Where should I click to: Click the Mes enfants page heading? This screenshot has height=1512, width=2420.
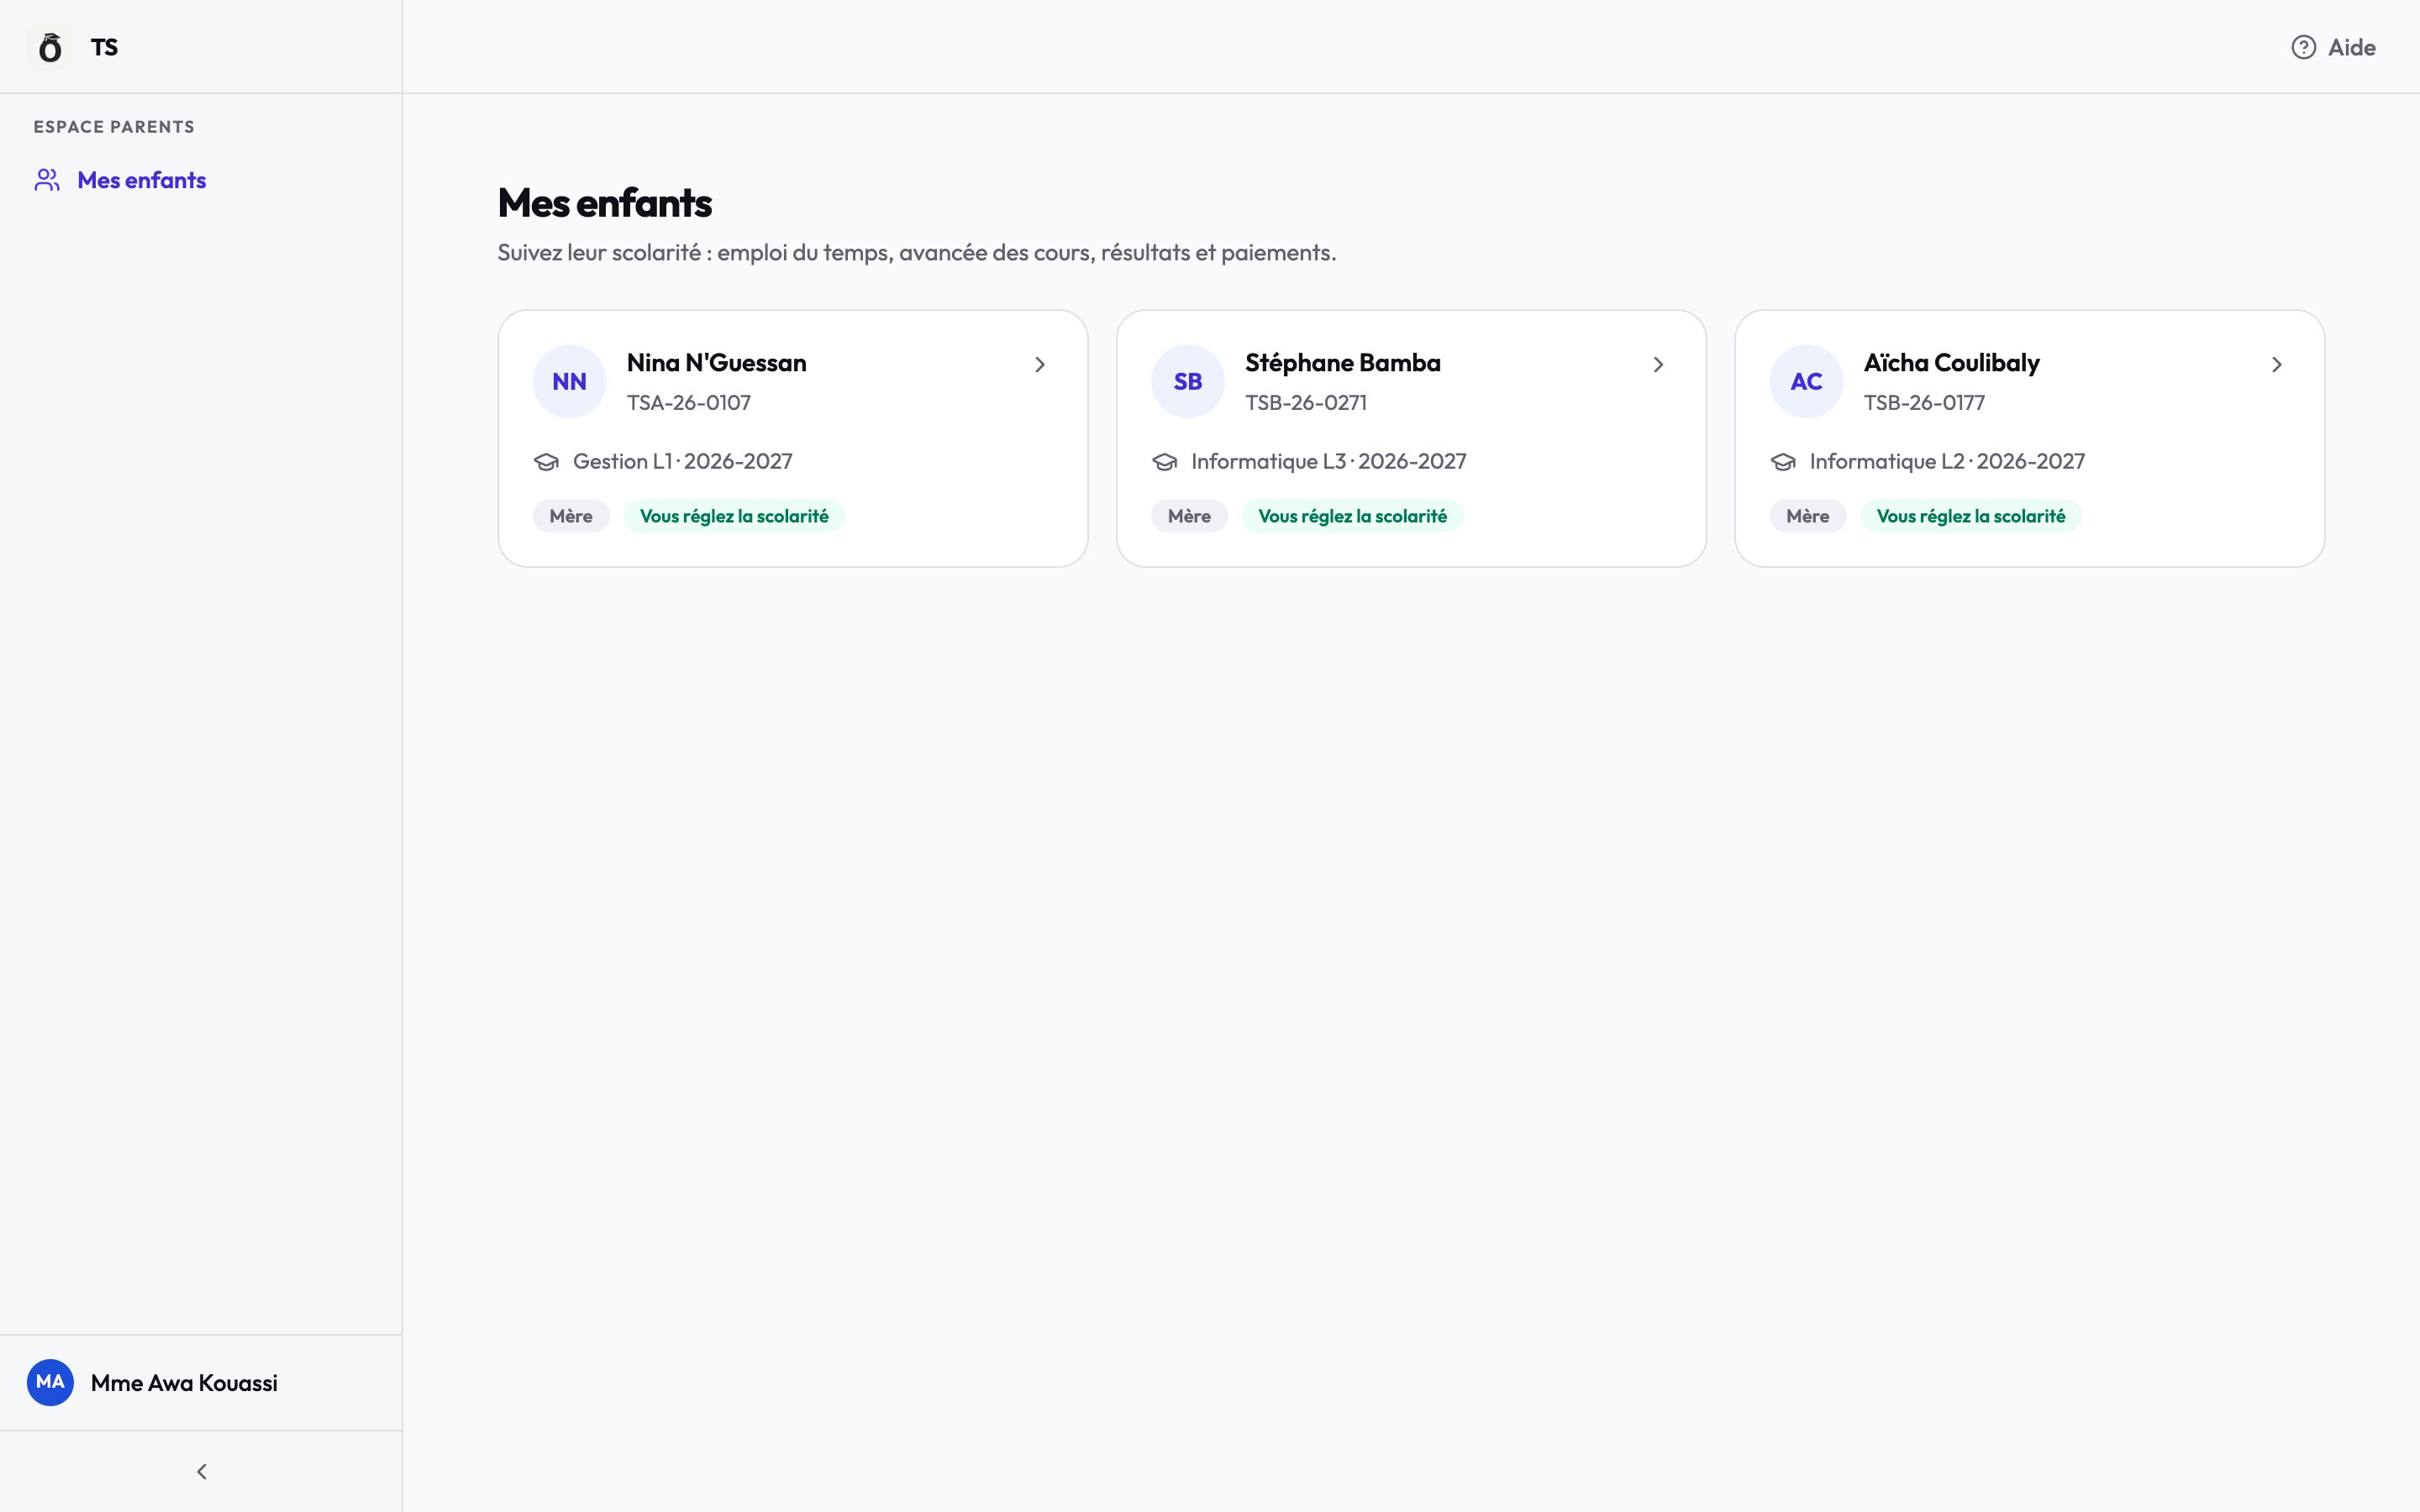[x=604, y=203]
